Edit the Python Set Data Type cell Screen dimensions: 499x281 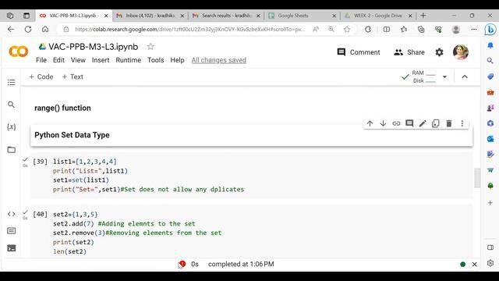(423, 123)
